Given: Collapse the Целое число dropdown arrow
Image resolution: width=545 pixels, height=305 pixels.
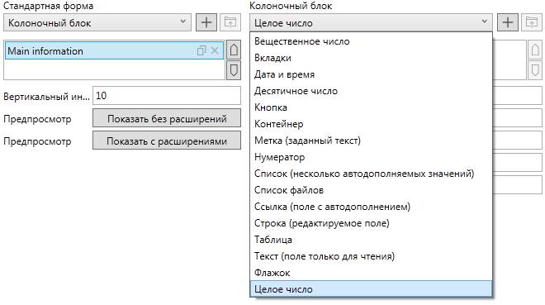Looking at the screenshot, I should pos(484,21).
